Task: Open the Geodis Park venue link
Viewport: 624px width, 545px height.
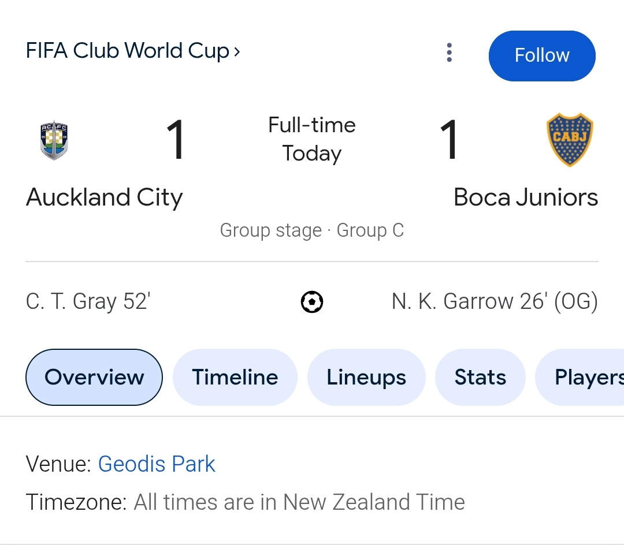Action: pyautogui.click(x=157, y=464)
